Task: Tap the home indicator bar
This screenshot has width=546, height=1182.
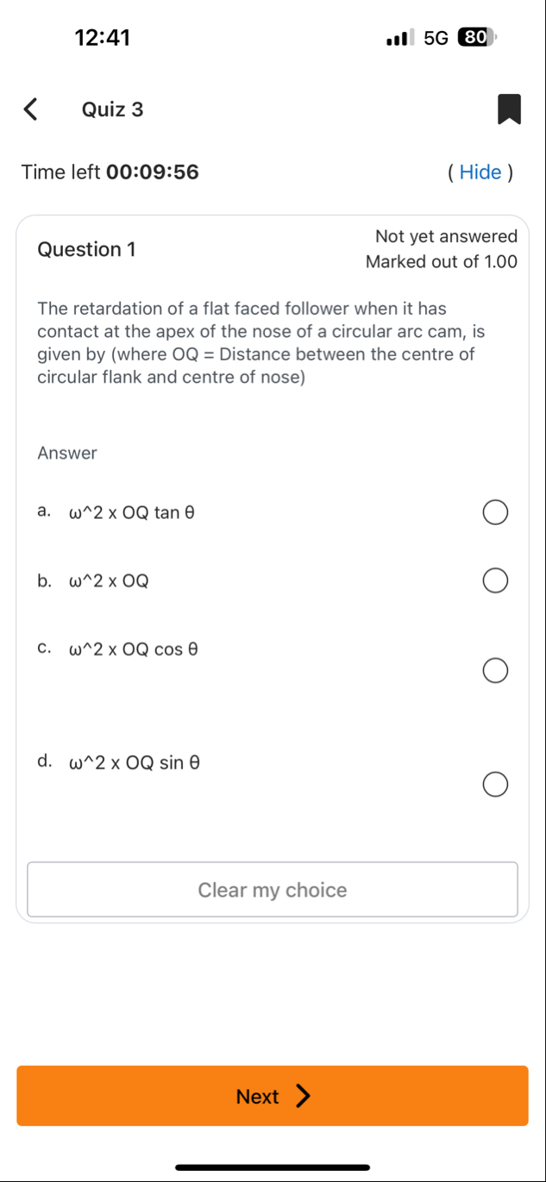Action: [x=273, y=1167]
